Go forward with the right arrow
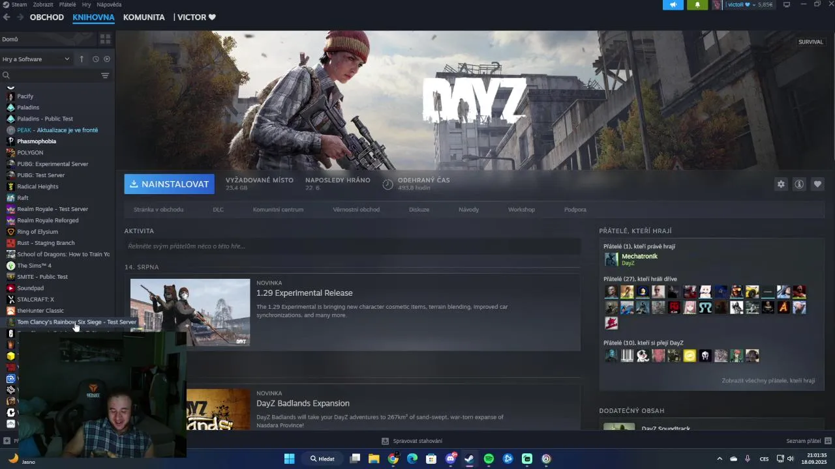The height and width of the screenshot is (469, 835). pyautogui.click(x=20, y=17)
